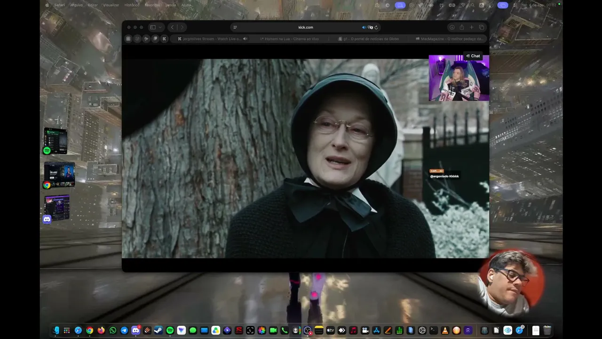The width and height of the screenshot is (602, 339).
Task: Open the Safari sidebar toggle button
Action: 152,27
